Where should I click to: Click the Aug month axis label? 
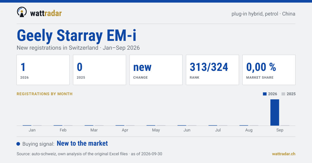(x=249, y=130)
